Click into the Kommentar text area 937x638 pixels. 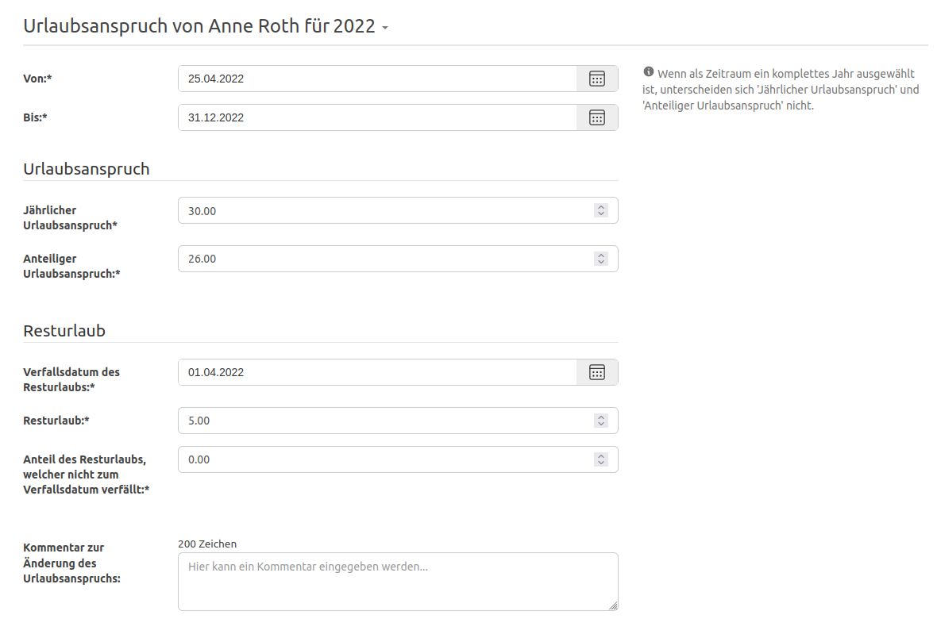click(397, 582)
